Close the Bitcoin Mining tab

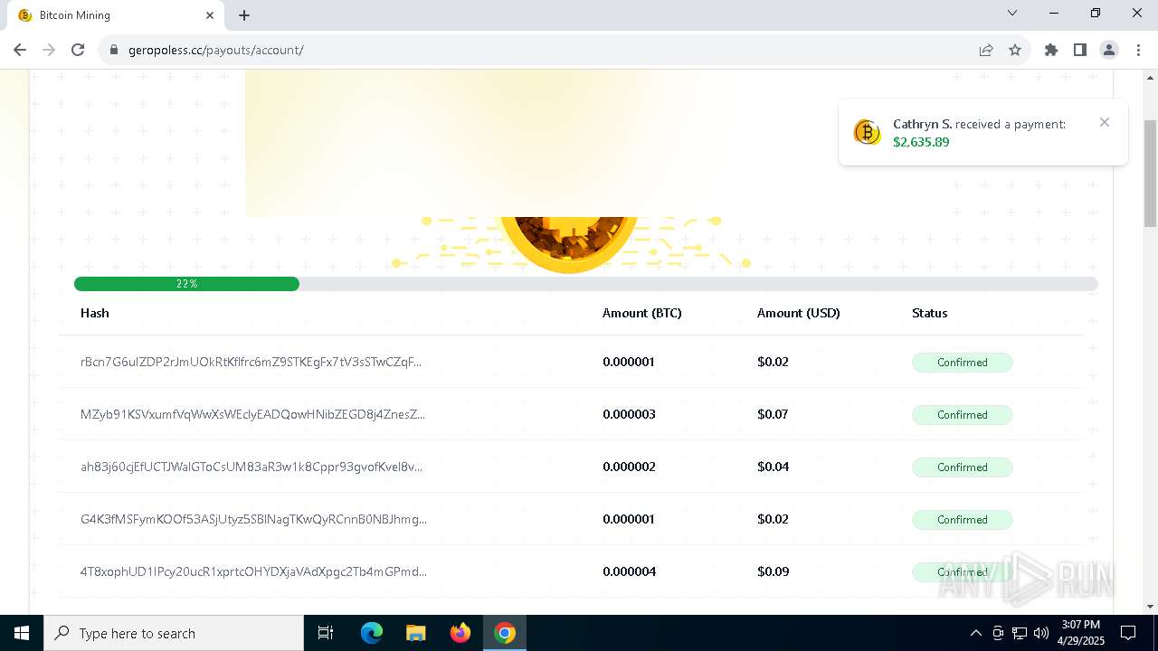pyautogui.click(x=210, y=15)
